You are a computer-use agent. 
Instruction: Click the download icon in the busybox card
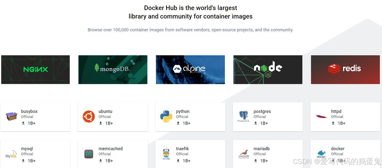tap(23, 123)
